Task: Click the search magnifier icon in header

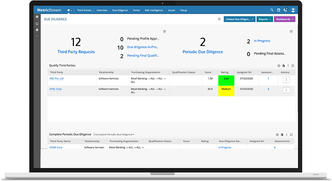Action: click(272, 10)
